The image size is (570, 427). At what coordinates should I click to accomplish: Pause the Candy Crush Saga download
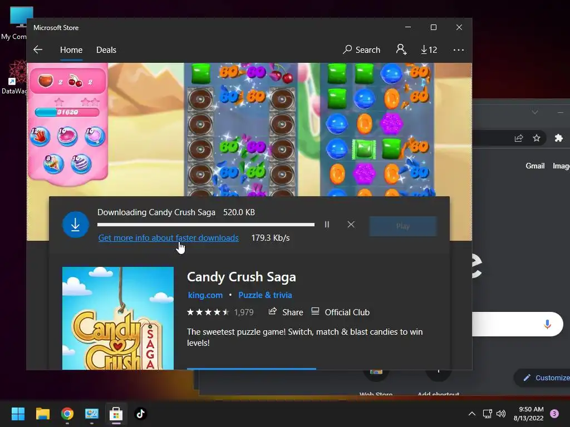coord(327,225)
